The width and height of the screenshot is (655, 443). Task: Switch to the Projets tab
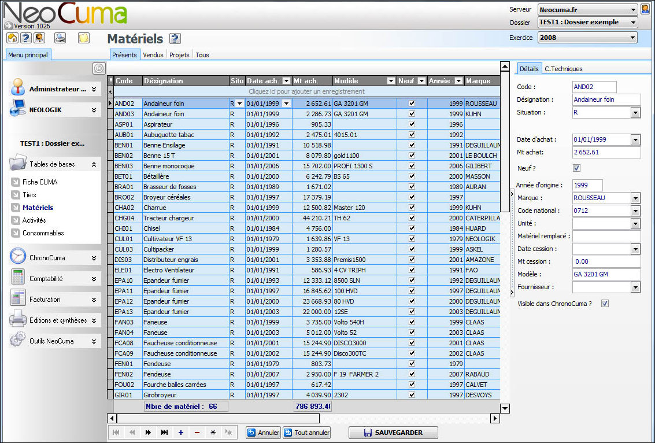click(x=179, y=55)
